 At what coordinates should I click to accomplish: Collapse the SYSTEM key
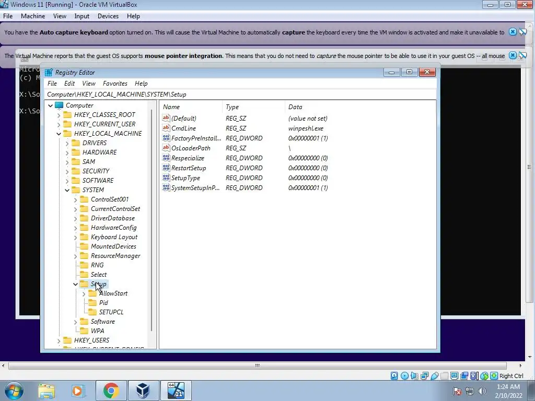(67, 190)
